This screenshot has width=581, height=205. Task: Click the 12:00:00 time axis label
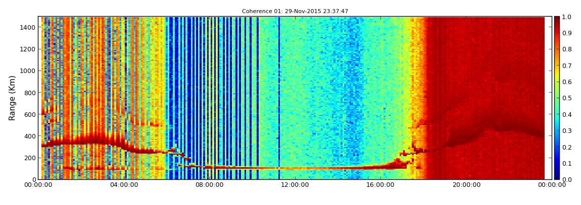pos(296,185)
